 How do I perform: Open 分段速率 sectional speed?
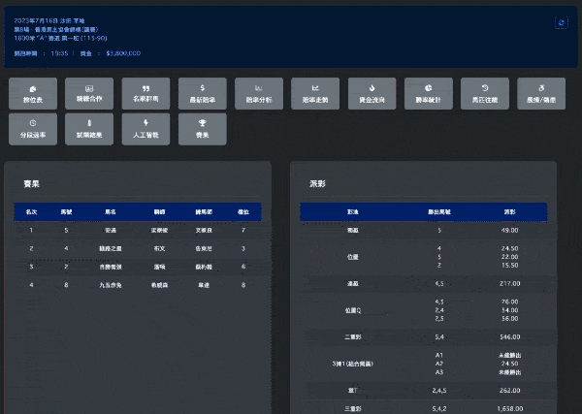point(33,129)
